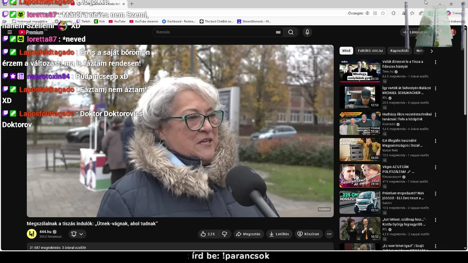Open the Korda György video thumbnail 10:52

pyautogui.click(x=360, y=229)
